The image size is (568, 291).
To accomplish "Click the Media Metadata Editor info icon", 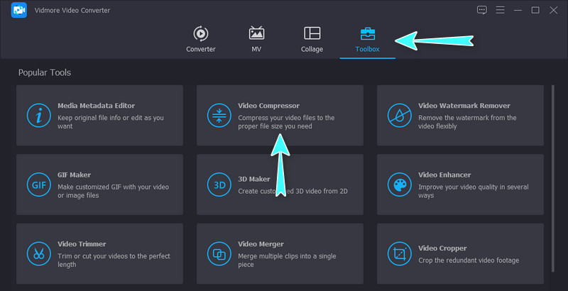I will pyautogui.click(x=37, y=116).
